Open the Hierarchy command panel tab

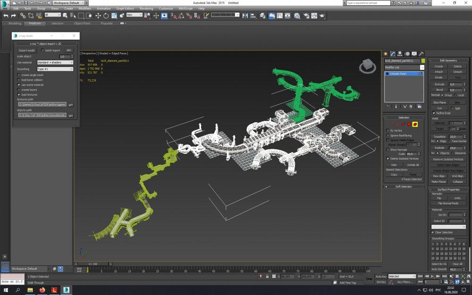[x=400, y=54]
